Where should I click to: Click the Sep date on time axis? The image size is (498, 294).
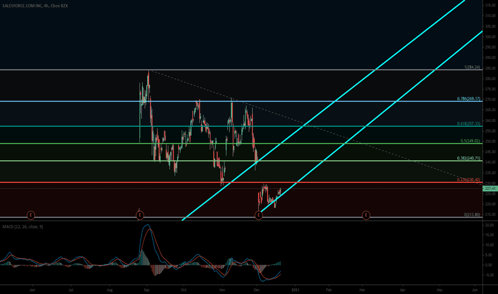[146, 290]
